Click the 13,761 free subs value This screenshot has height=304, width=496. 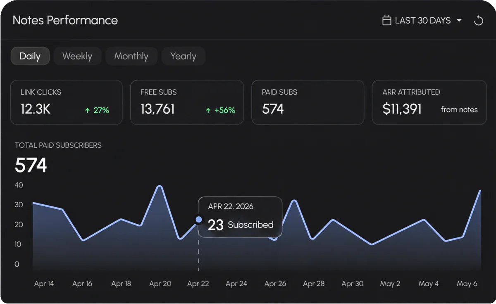[x=157, y=109]
